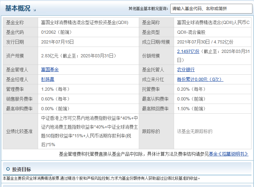The image size is (254, 187).
Task: Click the 成立来分红 row label
Action: (x=153, y=79)
